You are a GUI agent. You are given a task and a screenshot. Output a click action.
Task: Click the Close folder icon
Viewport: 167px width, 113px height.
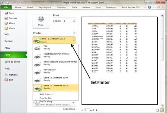tap(6, 28)
